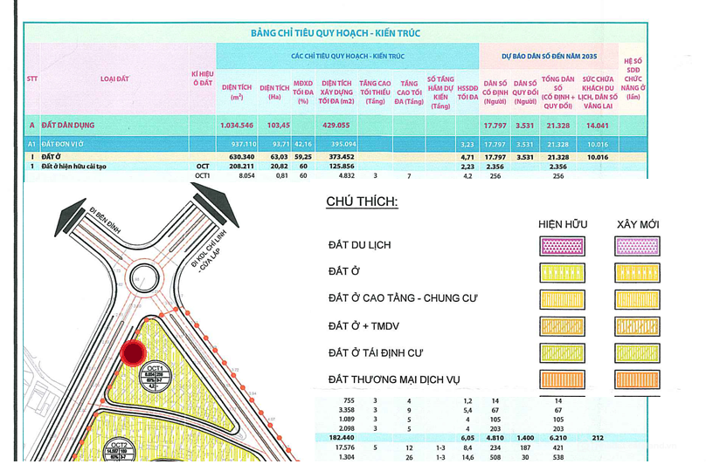Screen dimensions: 706x471
Task: Pick the Đất du lịch hiện hữu swatch
Action: pos(563,246)
